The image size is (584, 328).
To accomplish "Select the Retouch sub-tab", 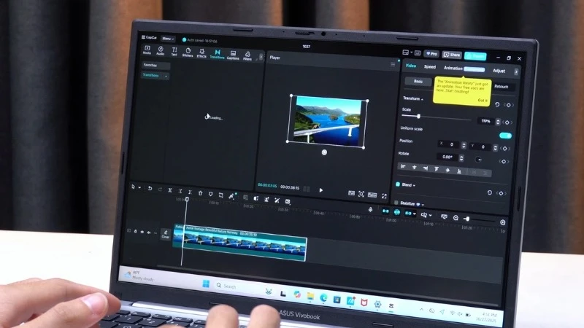I will [502, 86].
